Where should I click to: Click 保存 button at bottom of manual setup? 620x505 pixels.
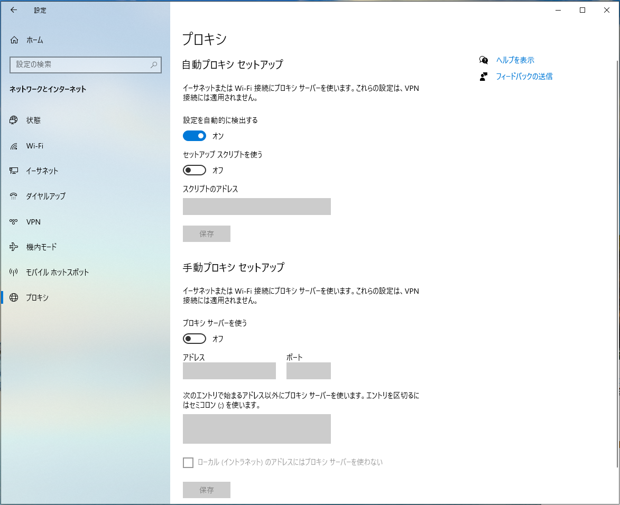pyautogui.click(x=207, y=490)
